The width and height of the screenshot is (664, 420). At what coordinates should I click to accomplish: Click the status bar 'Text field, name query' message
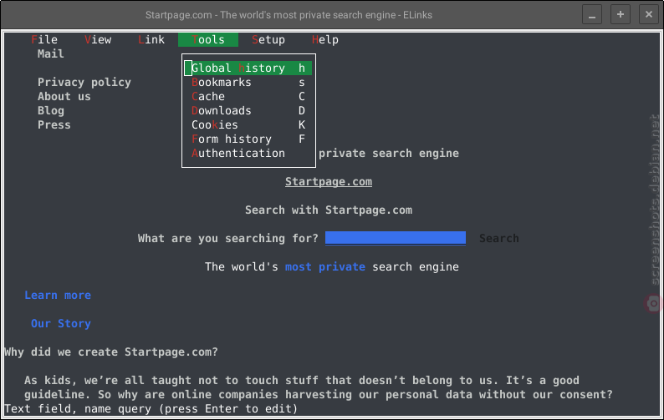tap(151, 409)
